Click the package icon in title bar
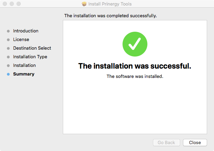 click(84, 4)
